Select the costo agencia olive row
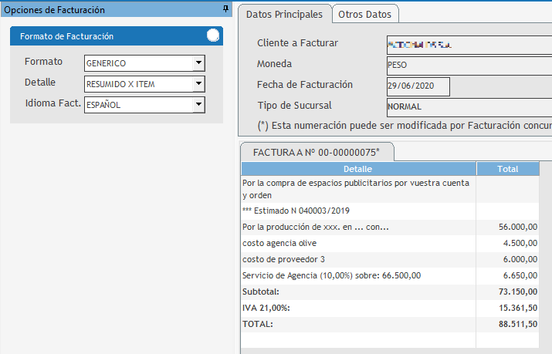 [x=358, y=243]
